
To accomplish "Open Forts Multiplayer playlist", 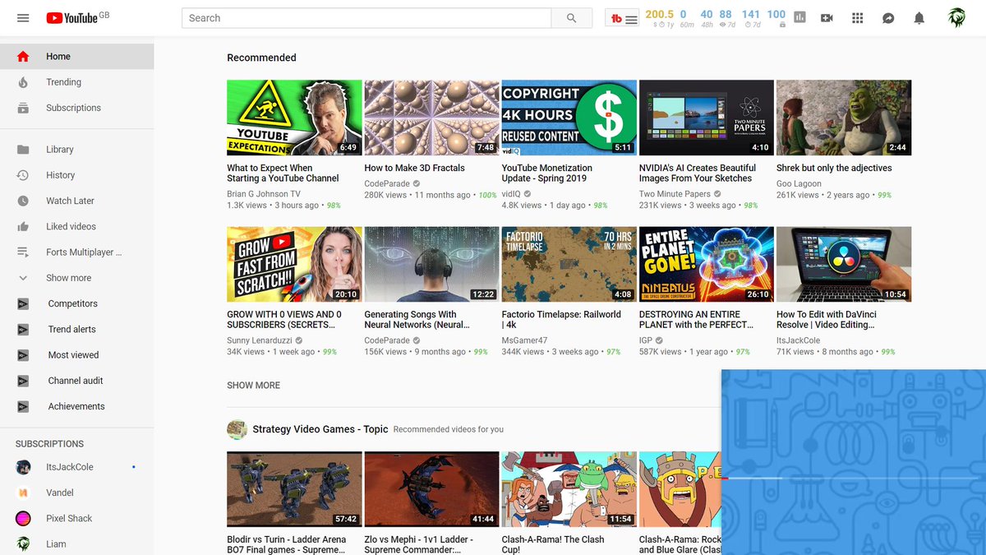I will click(x=77, y=252).
